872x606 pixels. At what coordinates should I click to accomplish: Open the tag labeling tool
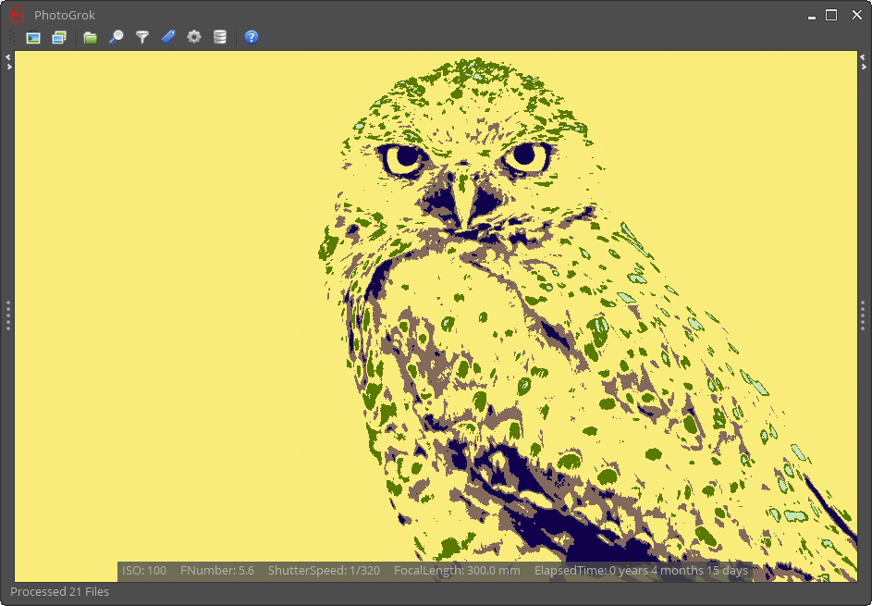[x=167, y=37]
